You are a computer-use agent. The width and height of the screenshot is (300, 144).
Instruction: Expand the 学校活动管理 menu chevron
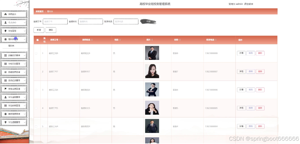pos(25,64)
